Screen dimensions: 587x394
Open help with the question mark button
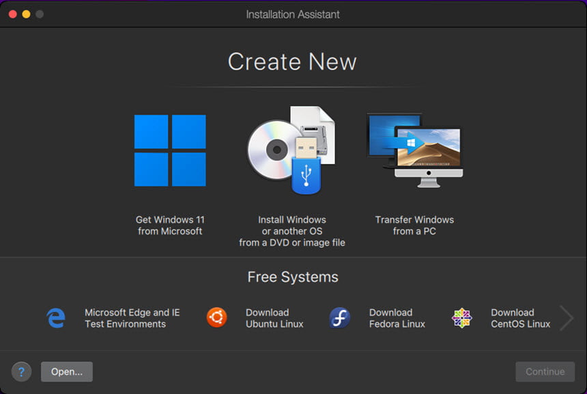(x=21, y=371)
